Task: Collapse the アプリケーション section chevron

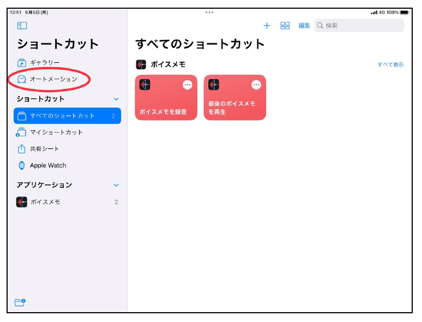Action: coord(116,185)
